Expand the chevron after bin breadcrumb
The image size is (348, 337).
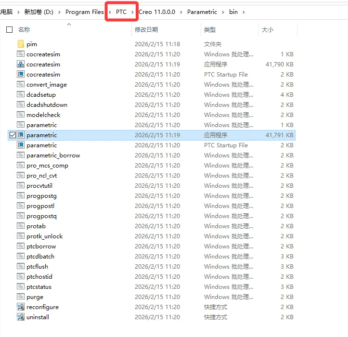click(244, 12)
